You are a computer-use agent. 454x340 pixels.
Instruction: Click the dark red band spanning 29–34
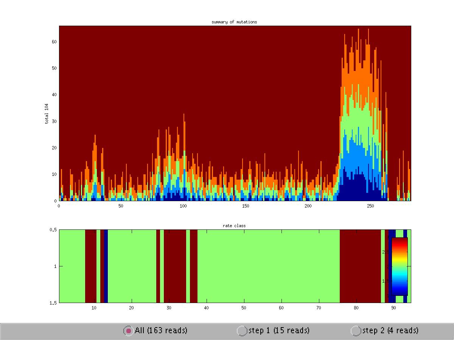(175, 266)
